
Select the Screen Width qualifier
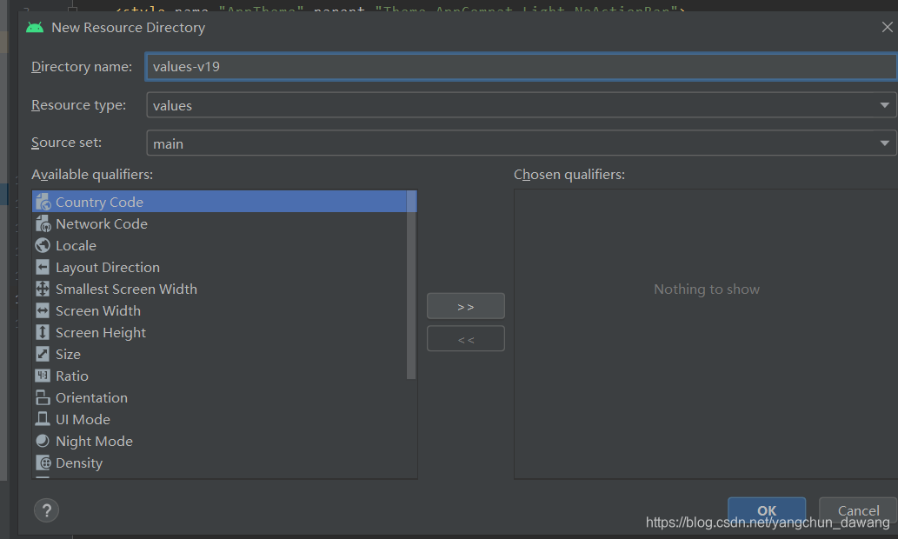tap(219, 311)
